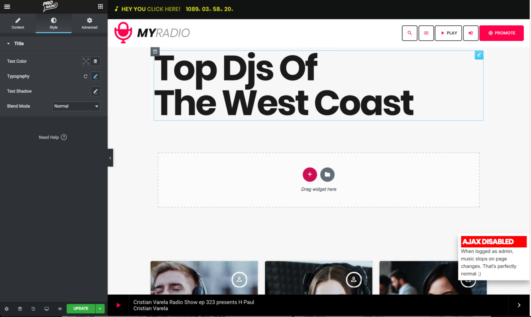Open save options arrow next to Update
The image size is (531, 317).
click(x=100, y=309)
